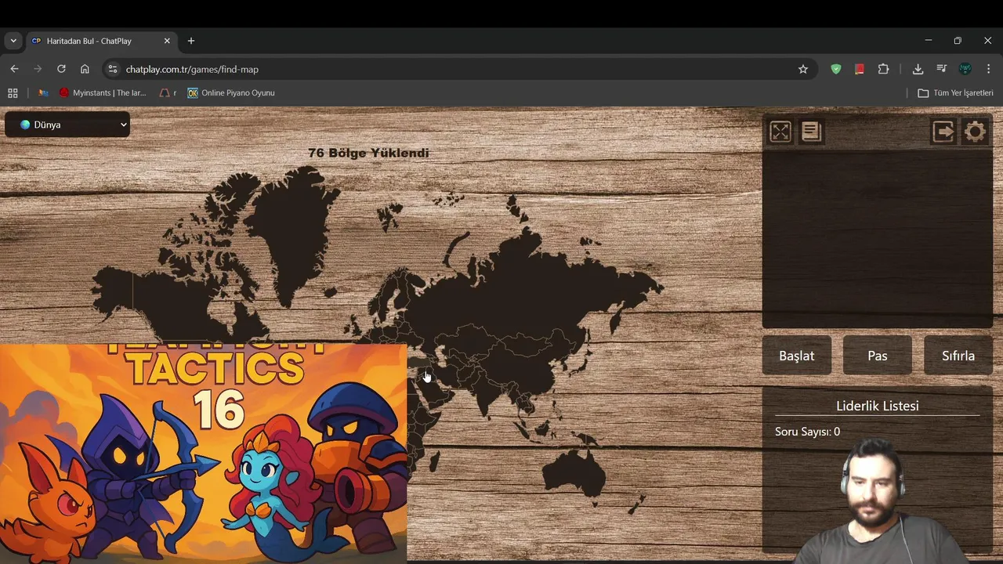The width and height of the screenshot is (1003, 564).
Task: Bookmark this page with star icon
Action: click(x=803, y=69)
